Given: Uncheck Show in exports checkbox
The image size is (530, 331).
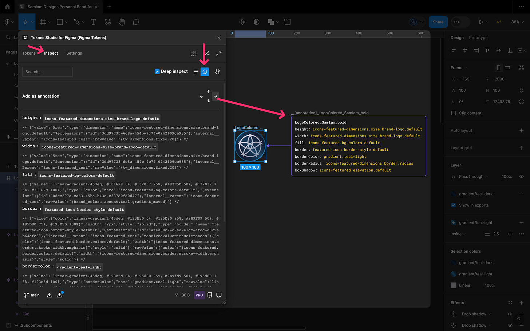Looking at the screenshot, I should click(453, 205).
